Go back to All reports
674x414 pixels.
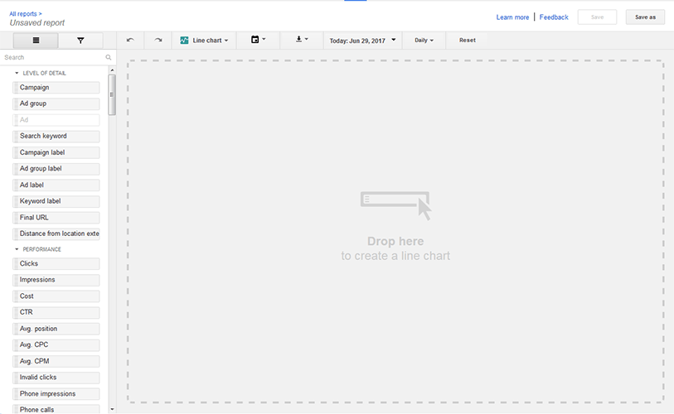click(x=26, y=14)
